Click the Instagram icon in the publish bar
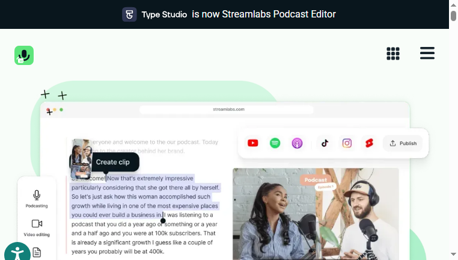The image size is (458, 260). coord(347,143)
